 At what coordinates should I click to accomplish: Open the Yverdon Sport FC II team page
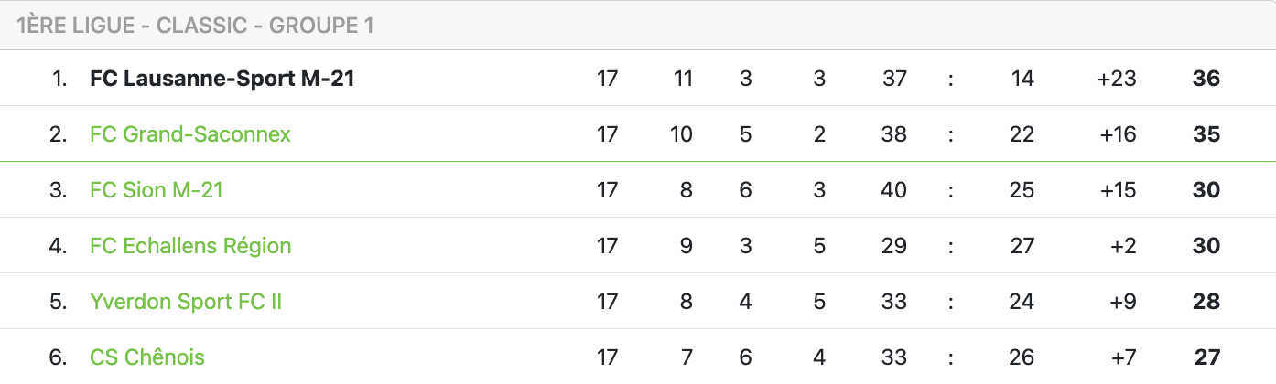(186, 302)
